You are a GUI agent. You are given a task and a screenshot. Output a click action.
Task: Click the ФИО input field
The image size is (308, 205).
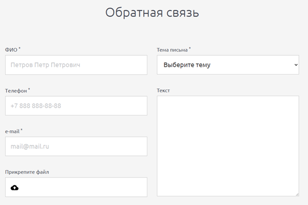[76, 65]
